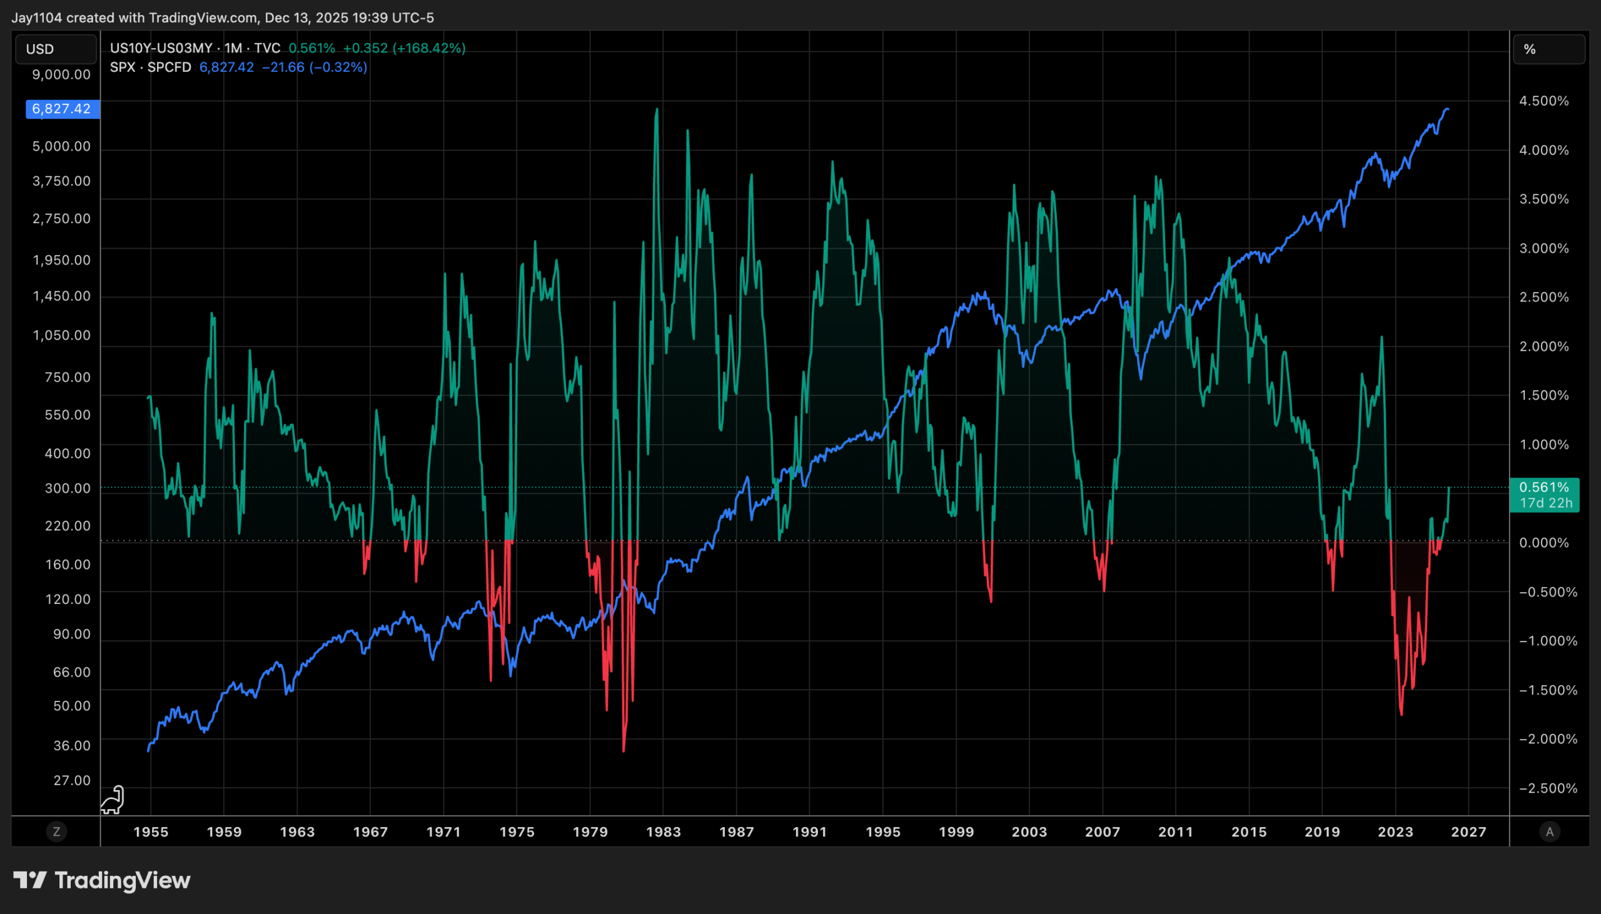Screen dimensions: 1601x914
Task: Click the blue 6,827.42 value in legend
Action: [x=226, y=67]
